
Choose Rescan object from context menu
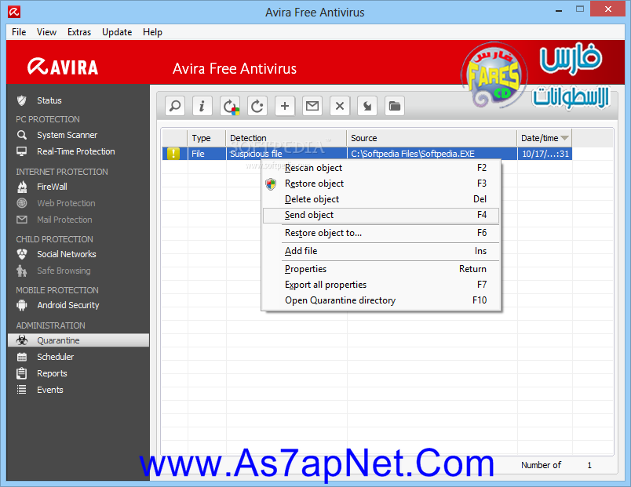coord(381,168)
